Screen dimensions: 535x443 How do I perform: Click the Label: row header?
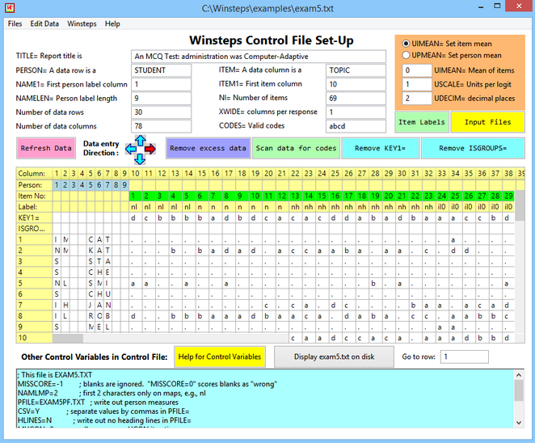[35, 207]
